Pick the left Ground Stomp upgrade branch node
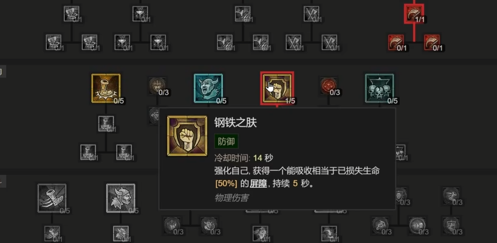This screenshot has height=243, width=497. click(x=88, y=152)
